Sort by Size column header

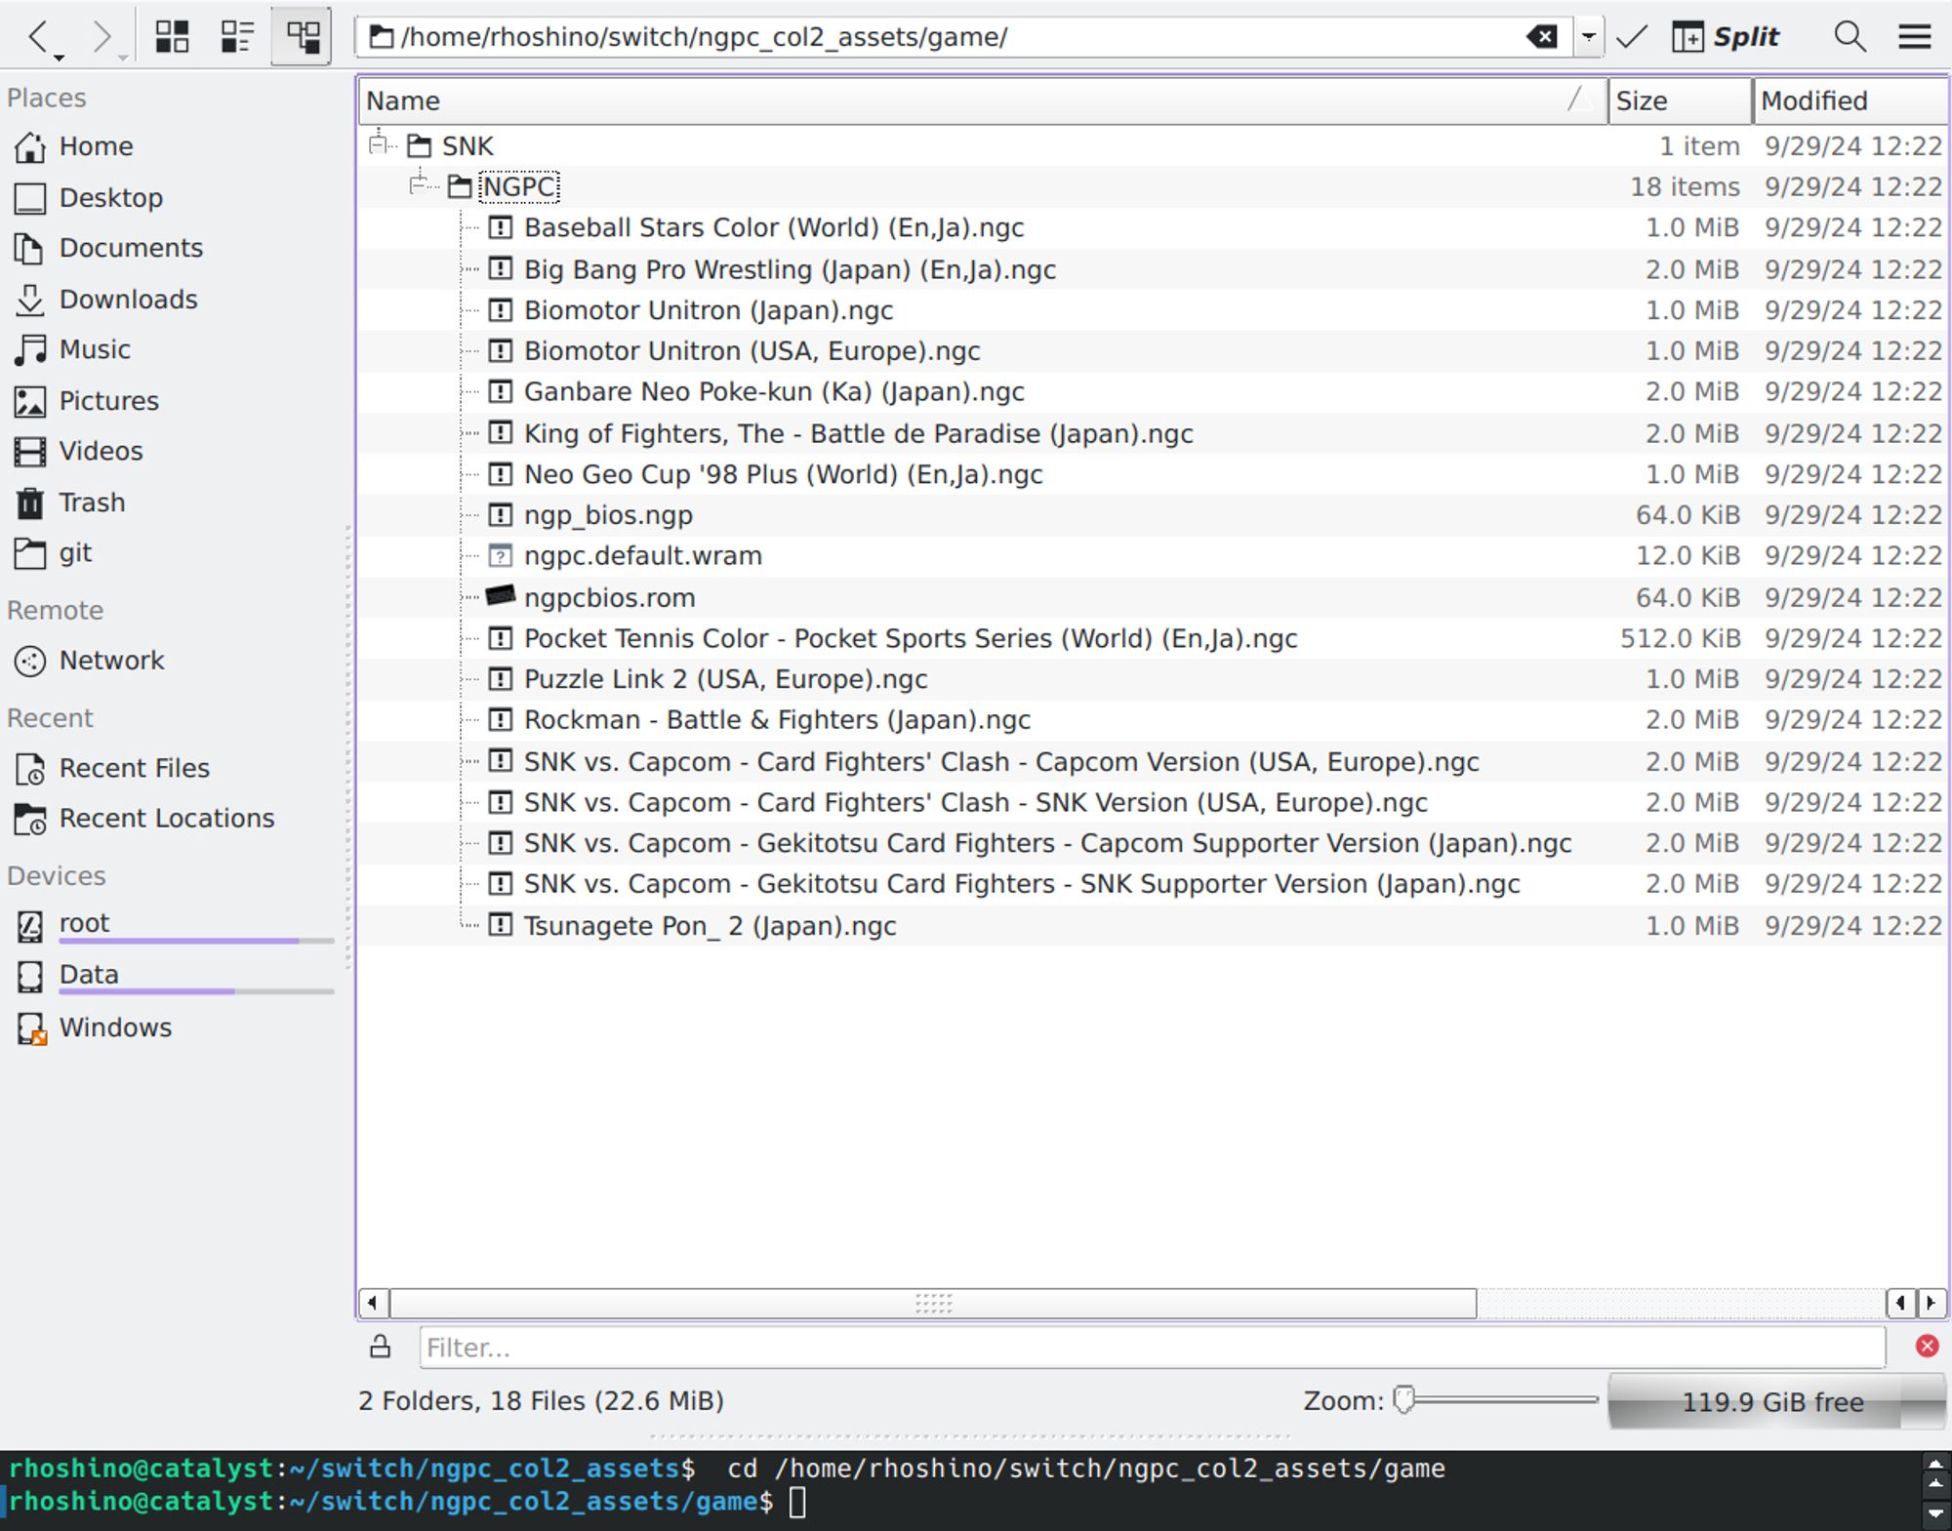click(x=1680, y=101)
